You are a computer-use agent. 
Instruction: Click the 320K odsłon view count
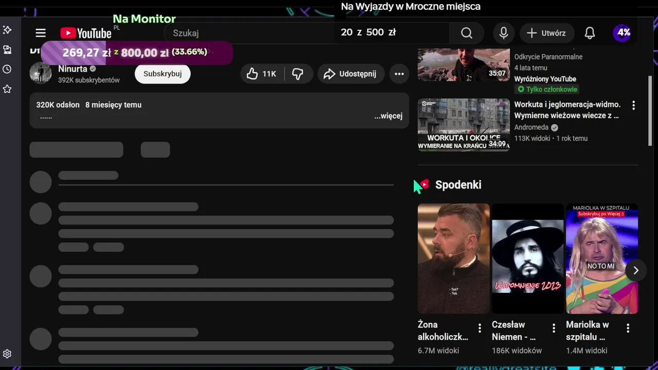(58, 105)
